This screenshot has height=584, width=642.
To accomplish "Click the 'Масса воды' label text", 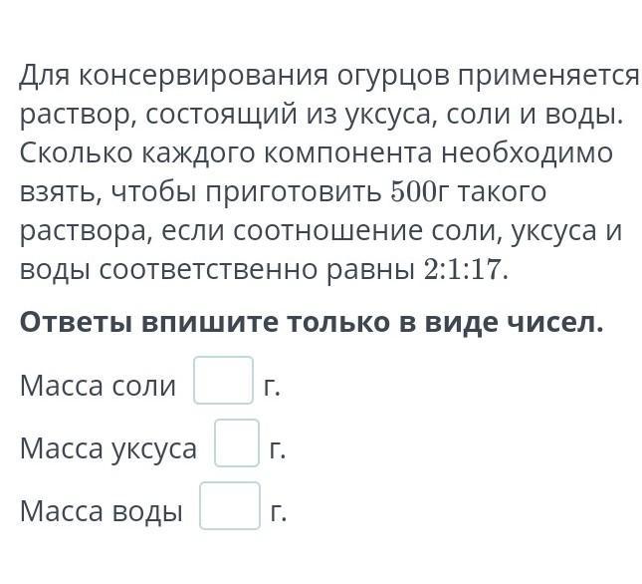I will [x=102, y=511].
